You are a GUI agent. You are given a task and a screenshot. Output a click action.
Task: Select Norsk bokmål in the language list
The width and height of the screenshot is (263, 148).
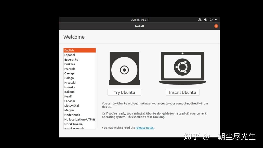pyautogui.click(x=74, y=124)
